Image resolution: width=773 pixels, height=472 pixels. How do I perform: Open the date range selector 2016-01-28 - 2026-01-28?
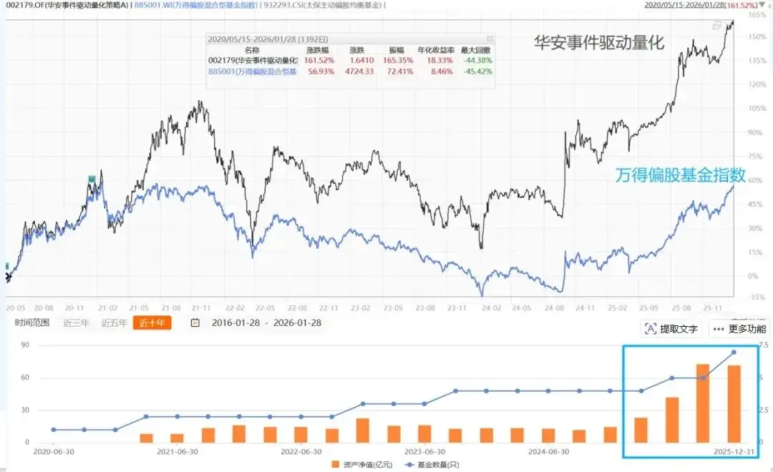265,323
